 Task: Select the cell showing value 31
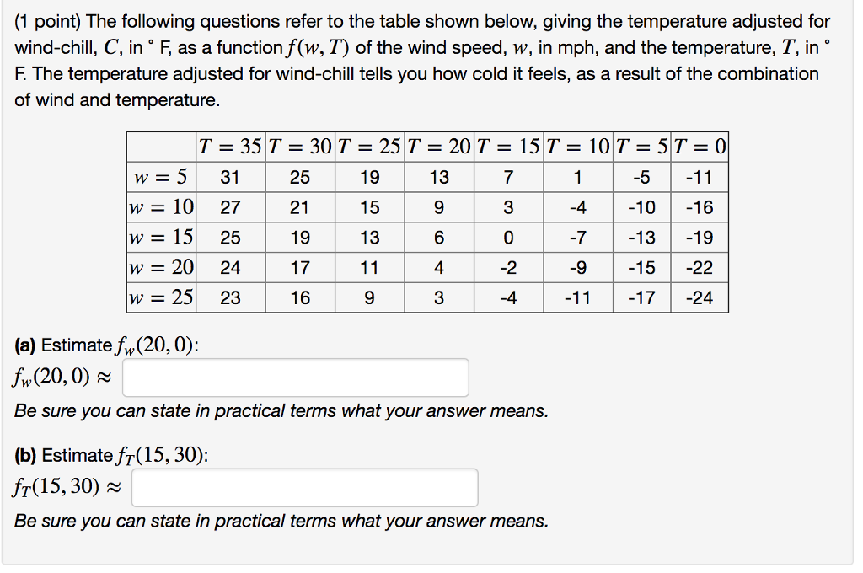(230, 177)
